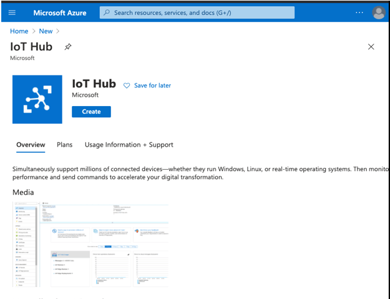Go to New breadcrumb
390x299 pixels.
coord(46,31)
